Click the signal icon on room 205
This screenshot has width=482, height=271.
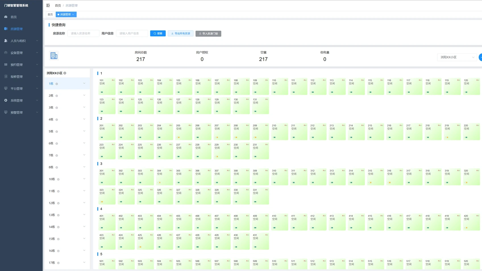(190, 125)
